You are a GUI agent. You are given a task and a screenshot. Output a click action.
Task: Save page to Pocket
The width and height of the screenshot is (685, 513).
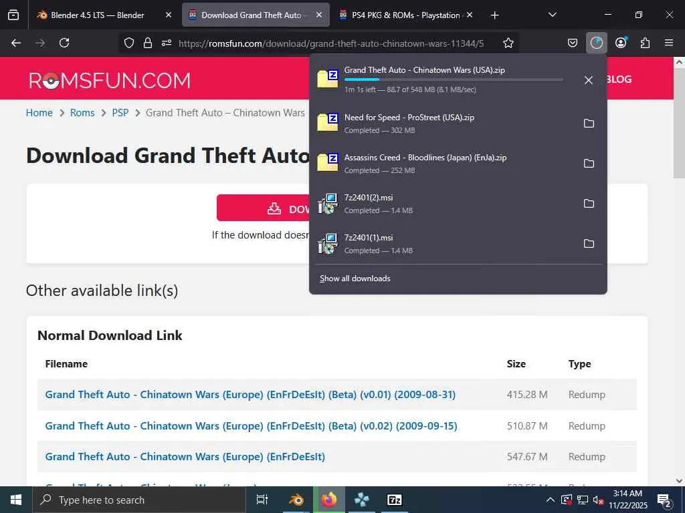coord(573,43)
